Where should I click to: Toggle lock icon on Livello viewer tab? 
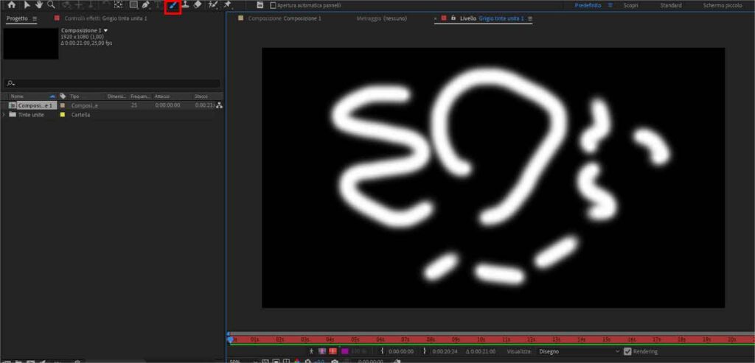click(x=453, y=18)
